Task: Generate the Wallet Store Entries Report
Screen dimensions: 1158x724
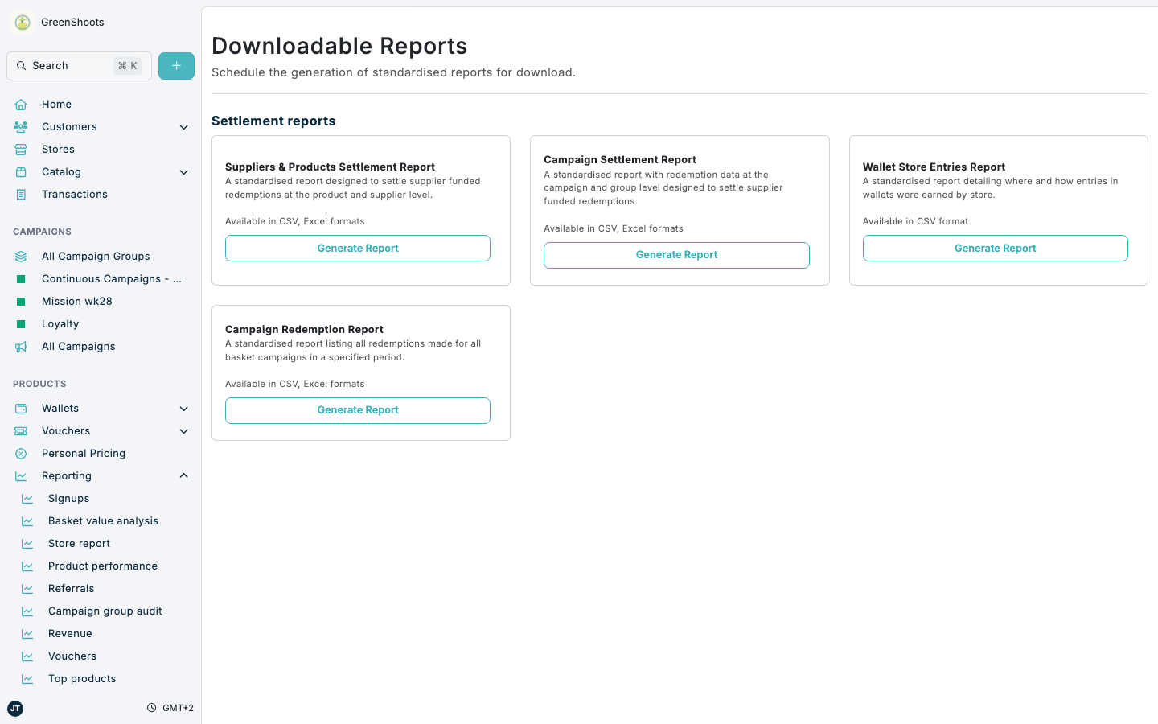Action: 995,248
